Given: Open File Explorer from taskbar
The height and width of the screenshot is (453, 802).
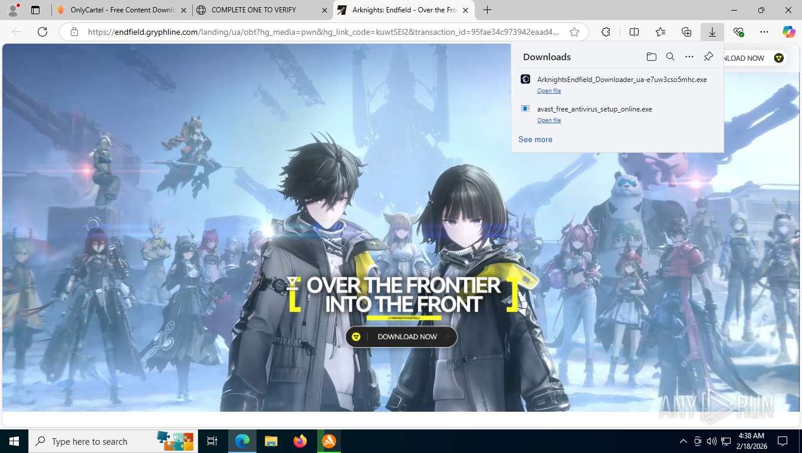Looking at the screenshot, I should 271,441.
